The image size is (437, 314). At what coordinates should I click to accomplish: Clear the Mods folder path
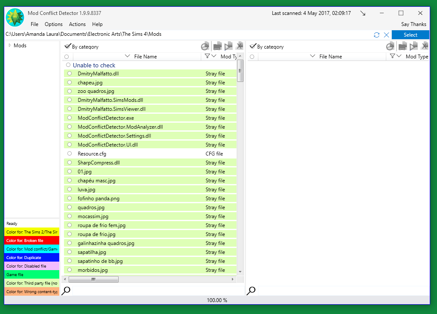click(386, 35)
